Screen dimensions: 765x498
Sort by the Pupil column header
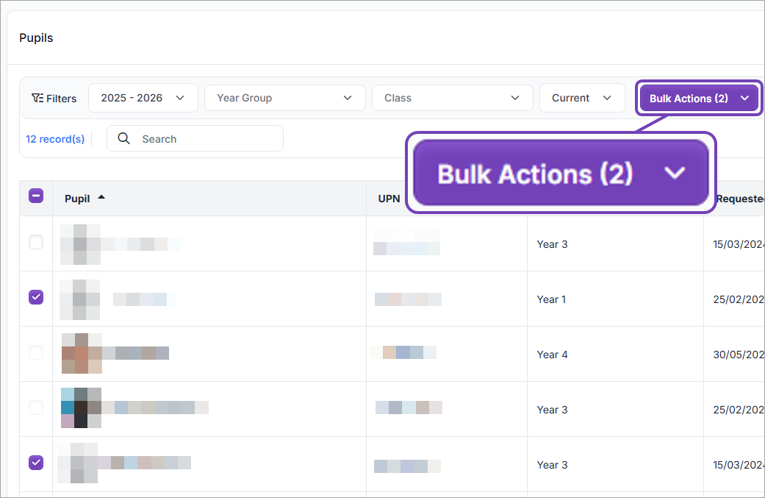click(77, 199)
